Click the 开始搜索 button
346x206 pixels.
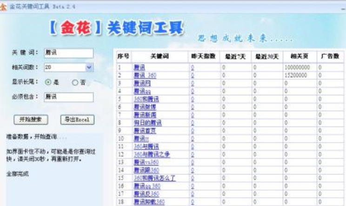coord(31,120)
